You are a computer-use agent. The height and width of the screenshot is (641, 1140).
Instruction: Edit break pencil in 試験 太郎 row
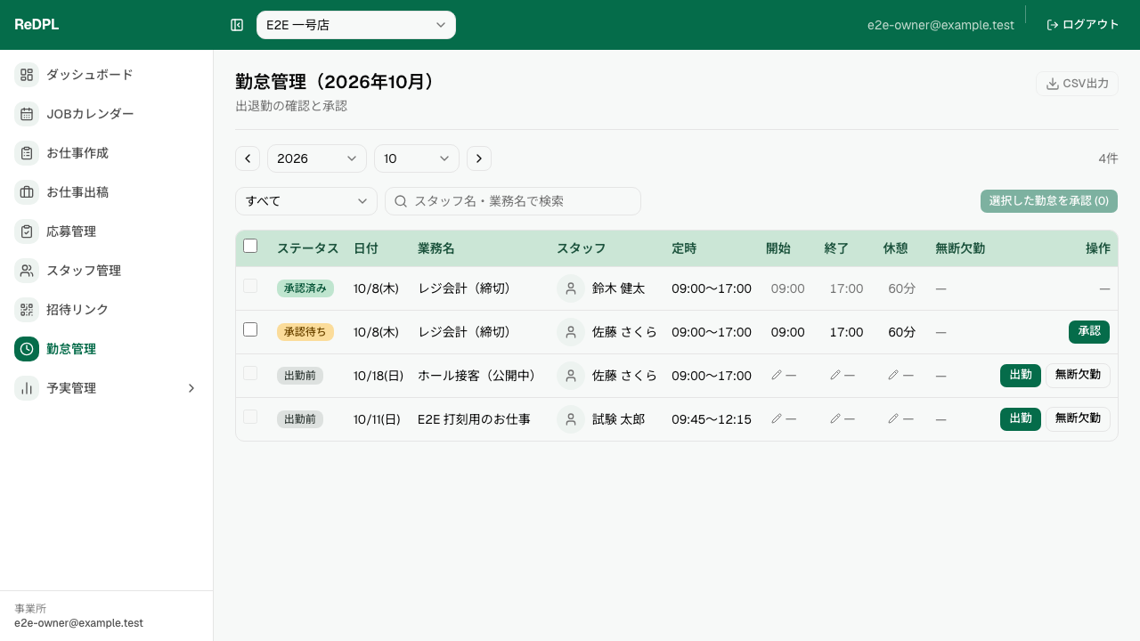coord(893,419)
